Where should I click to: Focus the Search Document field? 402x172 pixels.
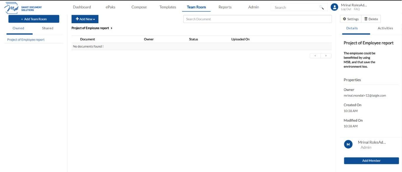tap(257, 19)
